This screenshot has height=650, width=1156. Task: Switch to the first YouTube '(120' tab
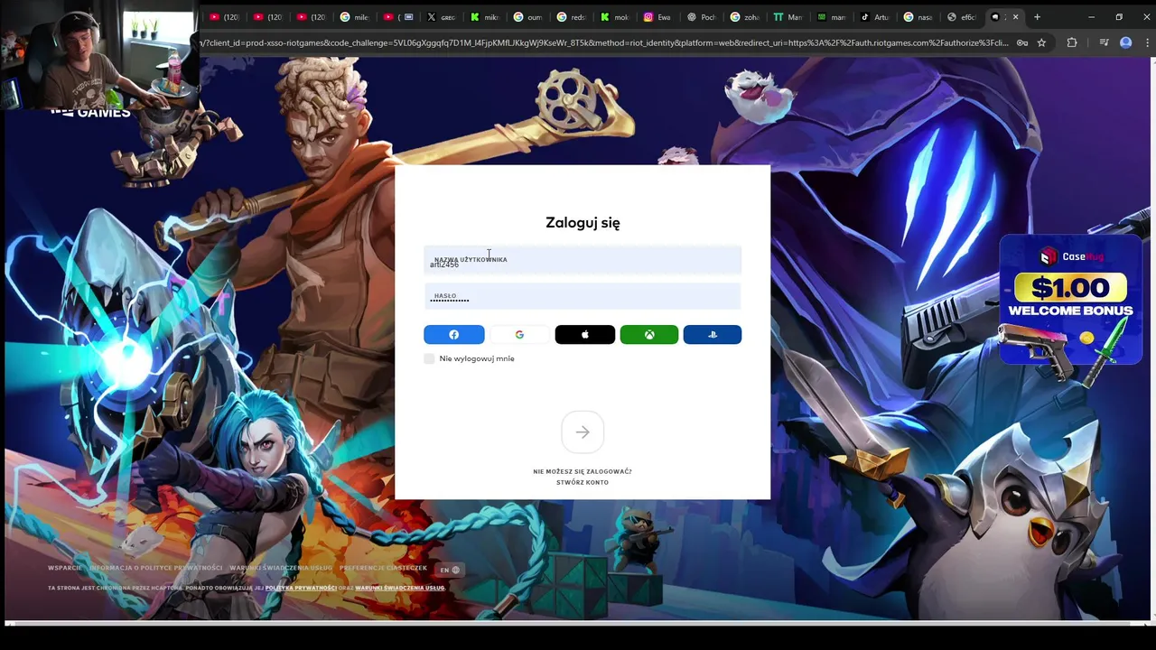click(x=223, y=17)
